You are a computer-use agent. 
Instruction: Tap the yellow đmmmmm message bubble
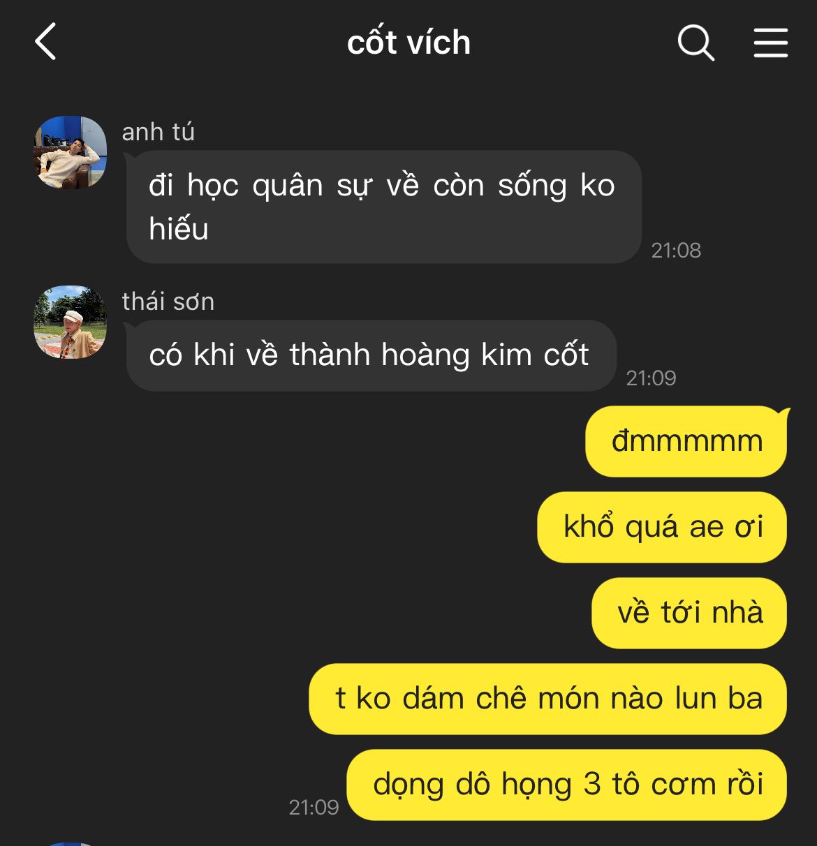tap(686, 441)
